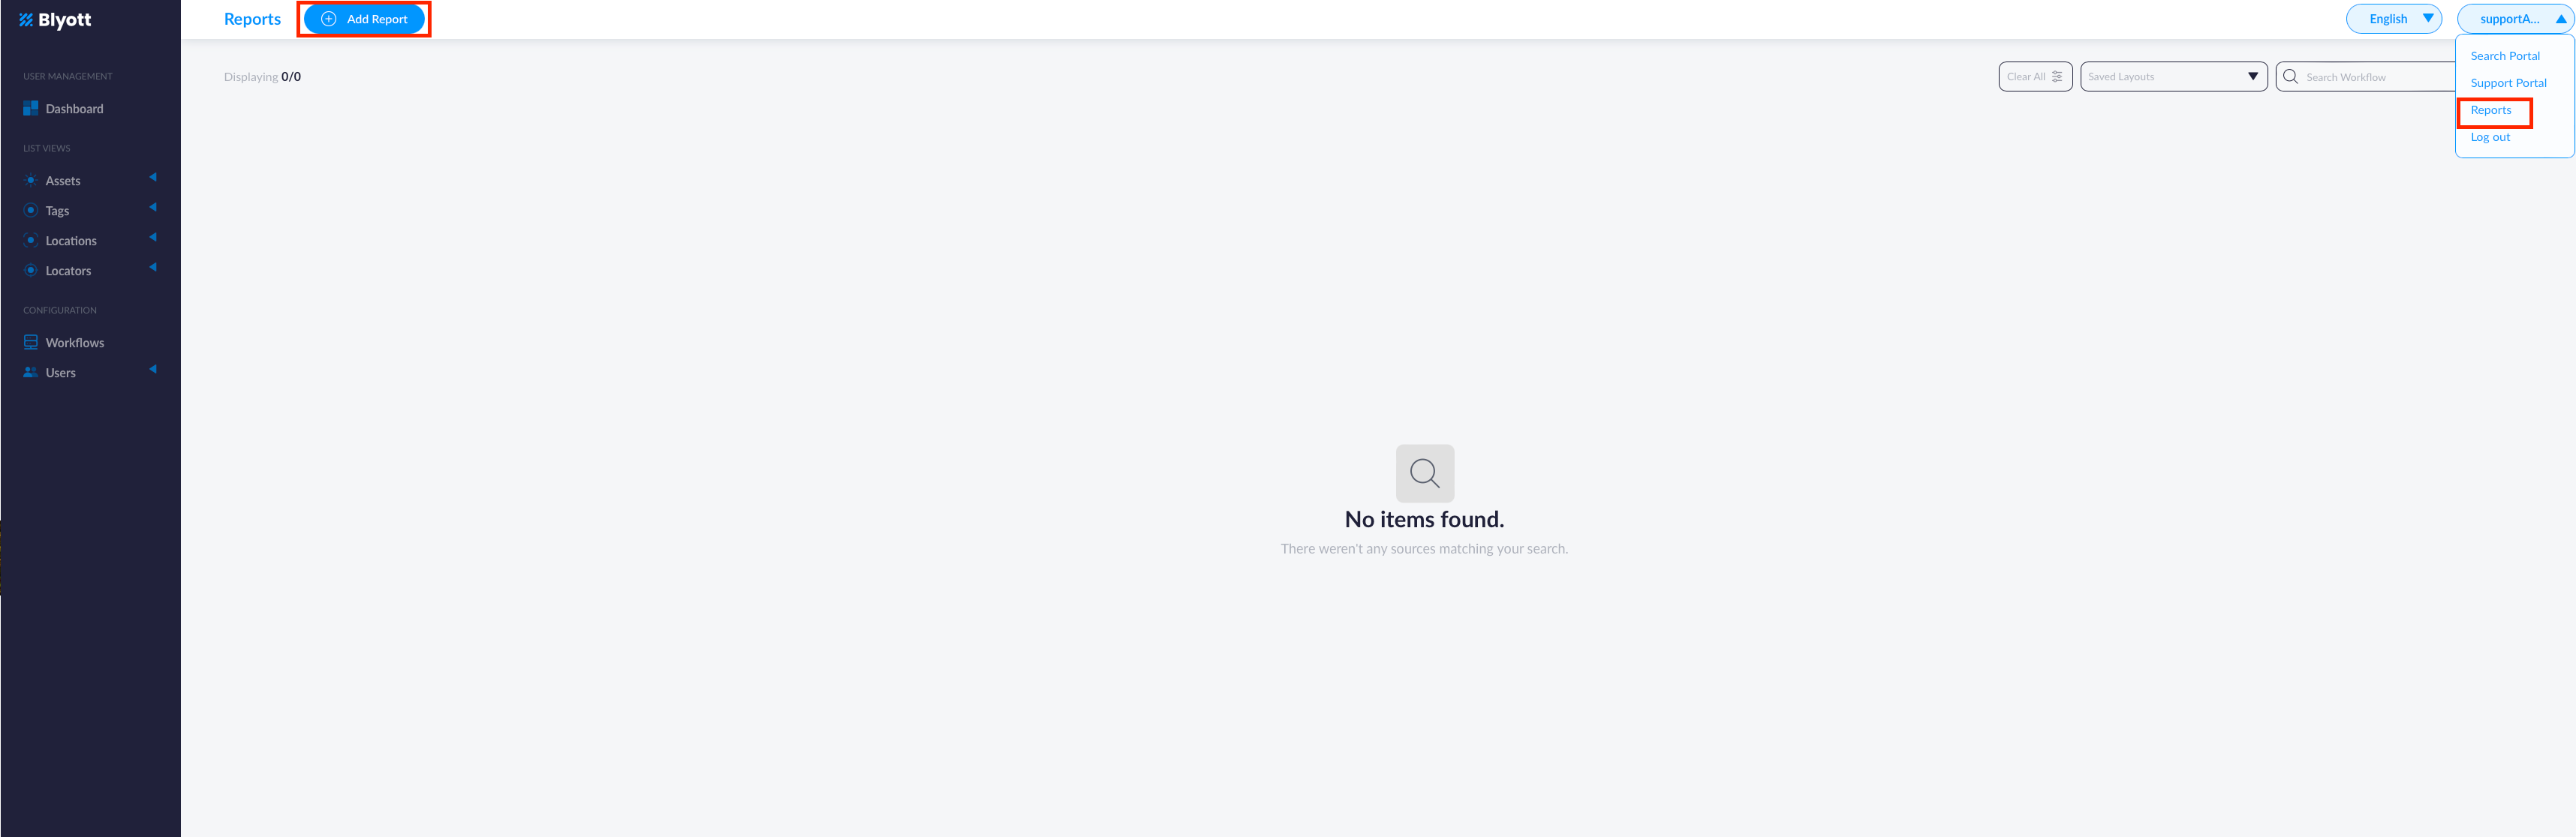This screenshot has width=2576, height=837.
Task: Click the Clear All filters button
Action: point(2035,77)
